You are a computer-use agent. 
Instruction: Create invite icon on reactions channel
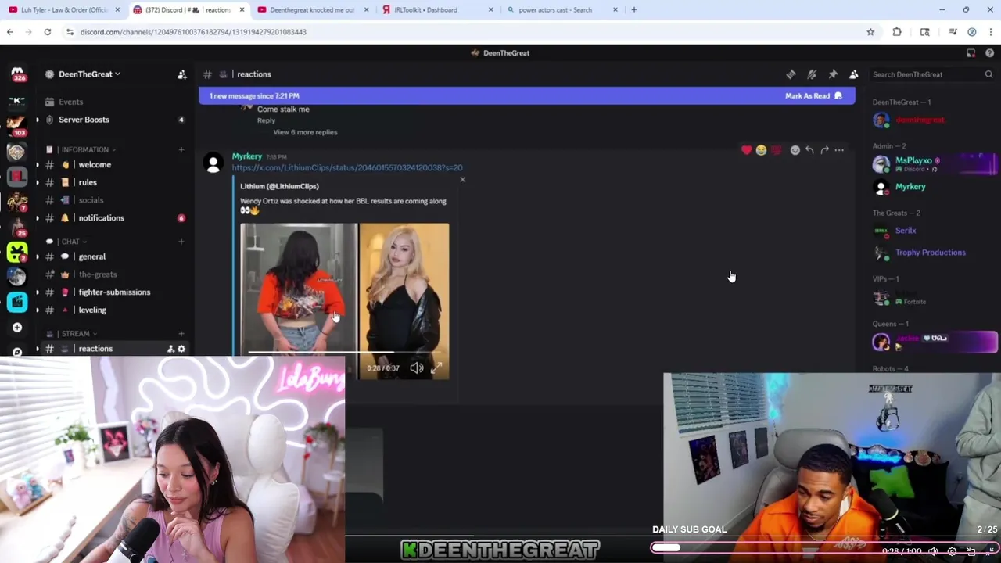click(170, 349)
